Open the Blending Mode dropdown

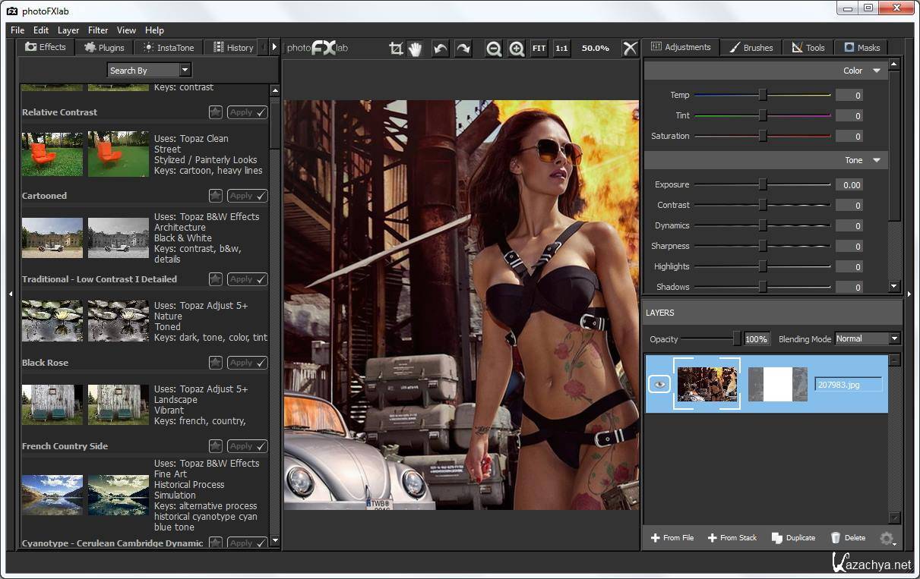(867, 339)
